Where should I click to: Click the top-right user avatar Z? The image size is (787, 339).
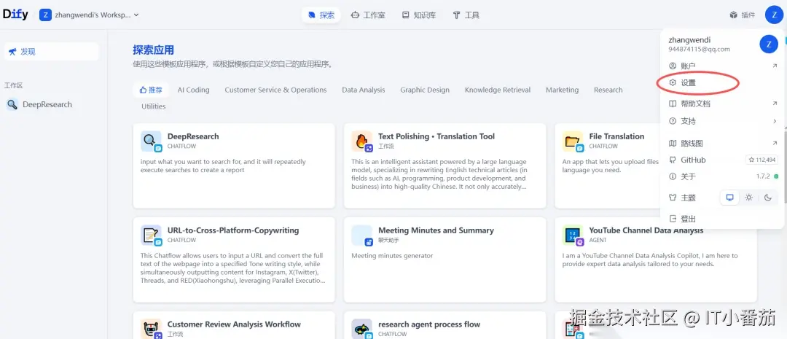[773, 15]
